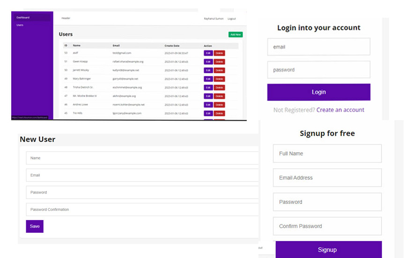This screenshot has width=419, height=258.
Task: Click the email field in login form
Action: [x=318, y=47]
